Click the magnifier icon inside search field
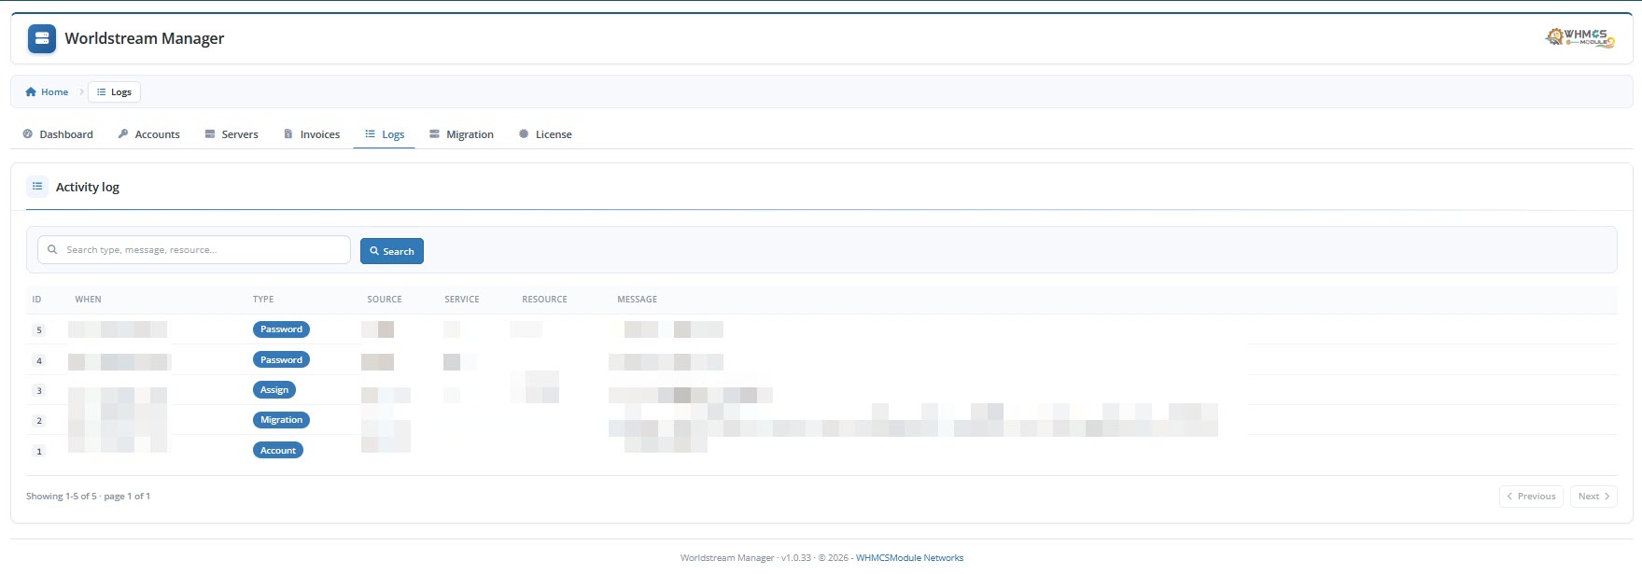1642x574 pixels. point(52,250)
